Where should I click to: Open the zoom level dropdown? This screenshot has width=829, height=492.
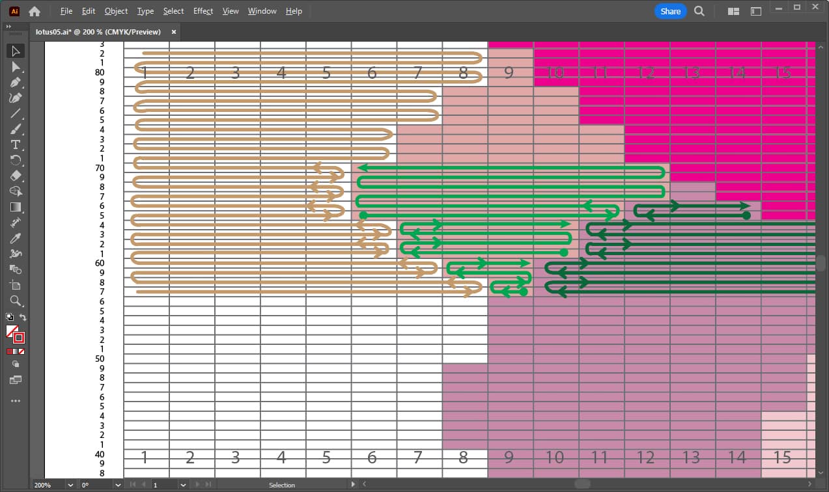click(x=70, y=485)
